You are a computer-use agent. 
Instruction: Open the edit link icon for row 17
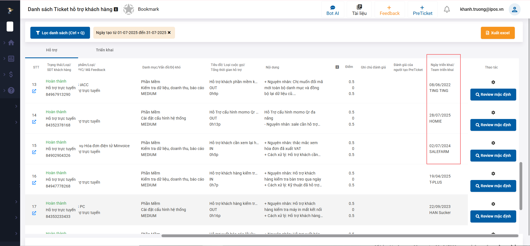[x=34, y=213]
